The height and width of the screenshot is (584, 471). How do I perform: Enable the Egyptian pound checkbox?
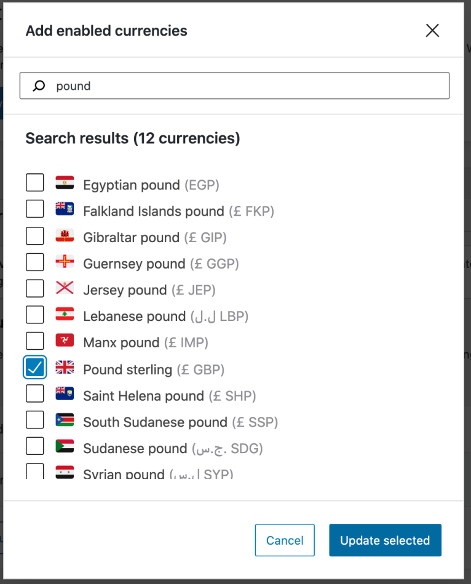pos(35,183)
